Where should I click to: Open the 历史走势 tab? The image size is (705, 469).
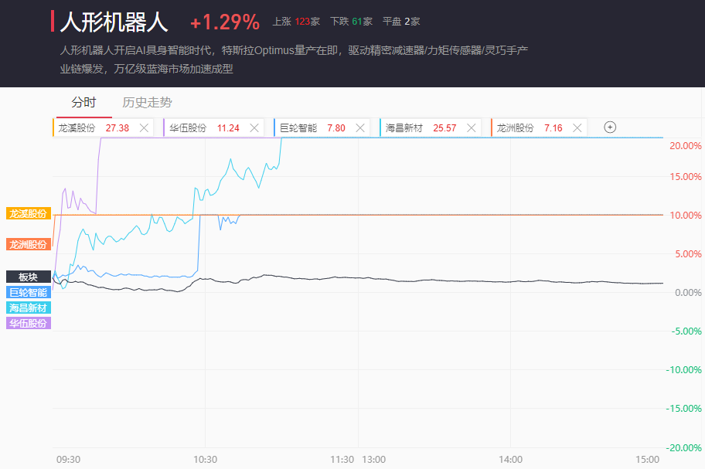click(x=147, y=103)
